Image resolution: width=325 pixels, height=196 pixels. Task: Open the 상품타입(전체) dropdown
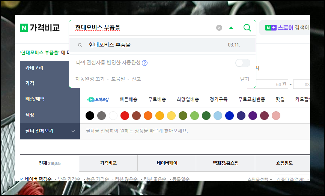coord(292,178)
